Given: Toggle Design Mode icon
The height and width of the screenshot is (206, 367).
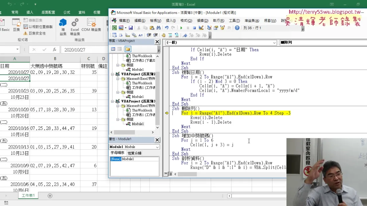Looking at the screenshot, I should 201,28.
